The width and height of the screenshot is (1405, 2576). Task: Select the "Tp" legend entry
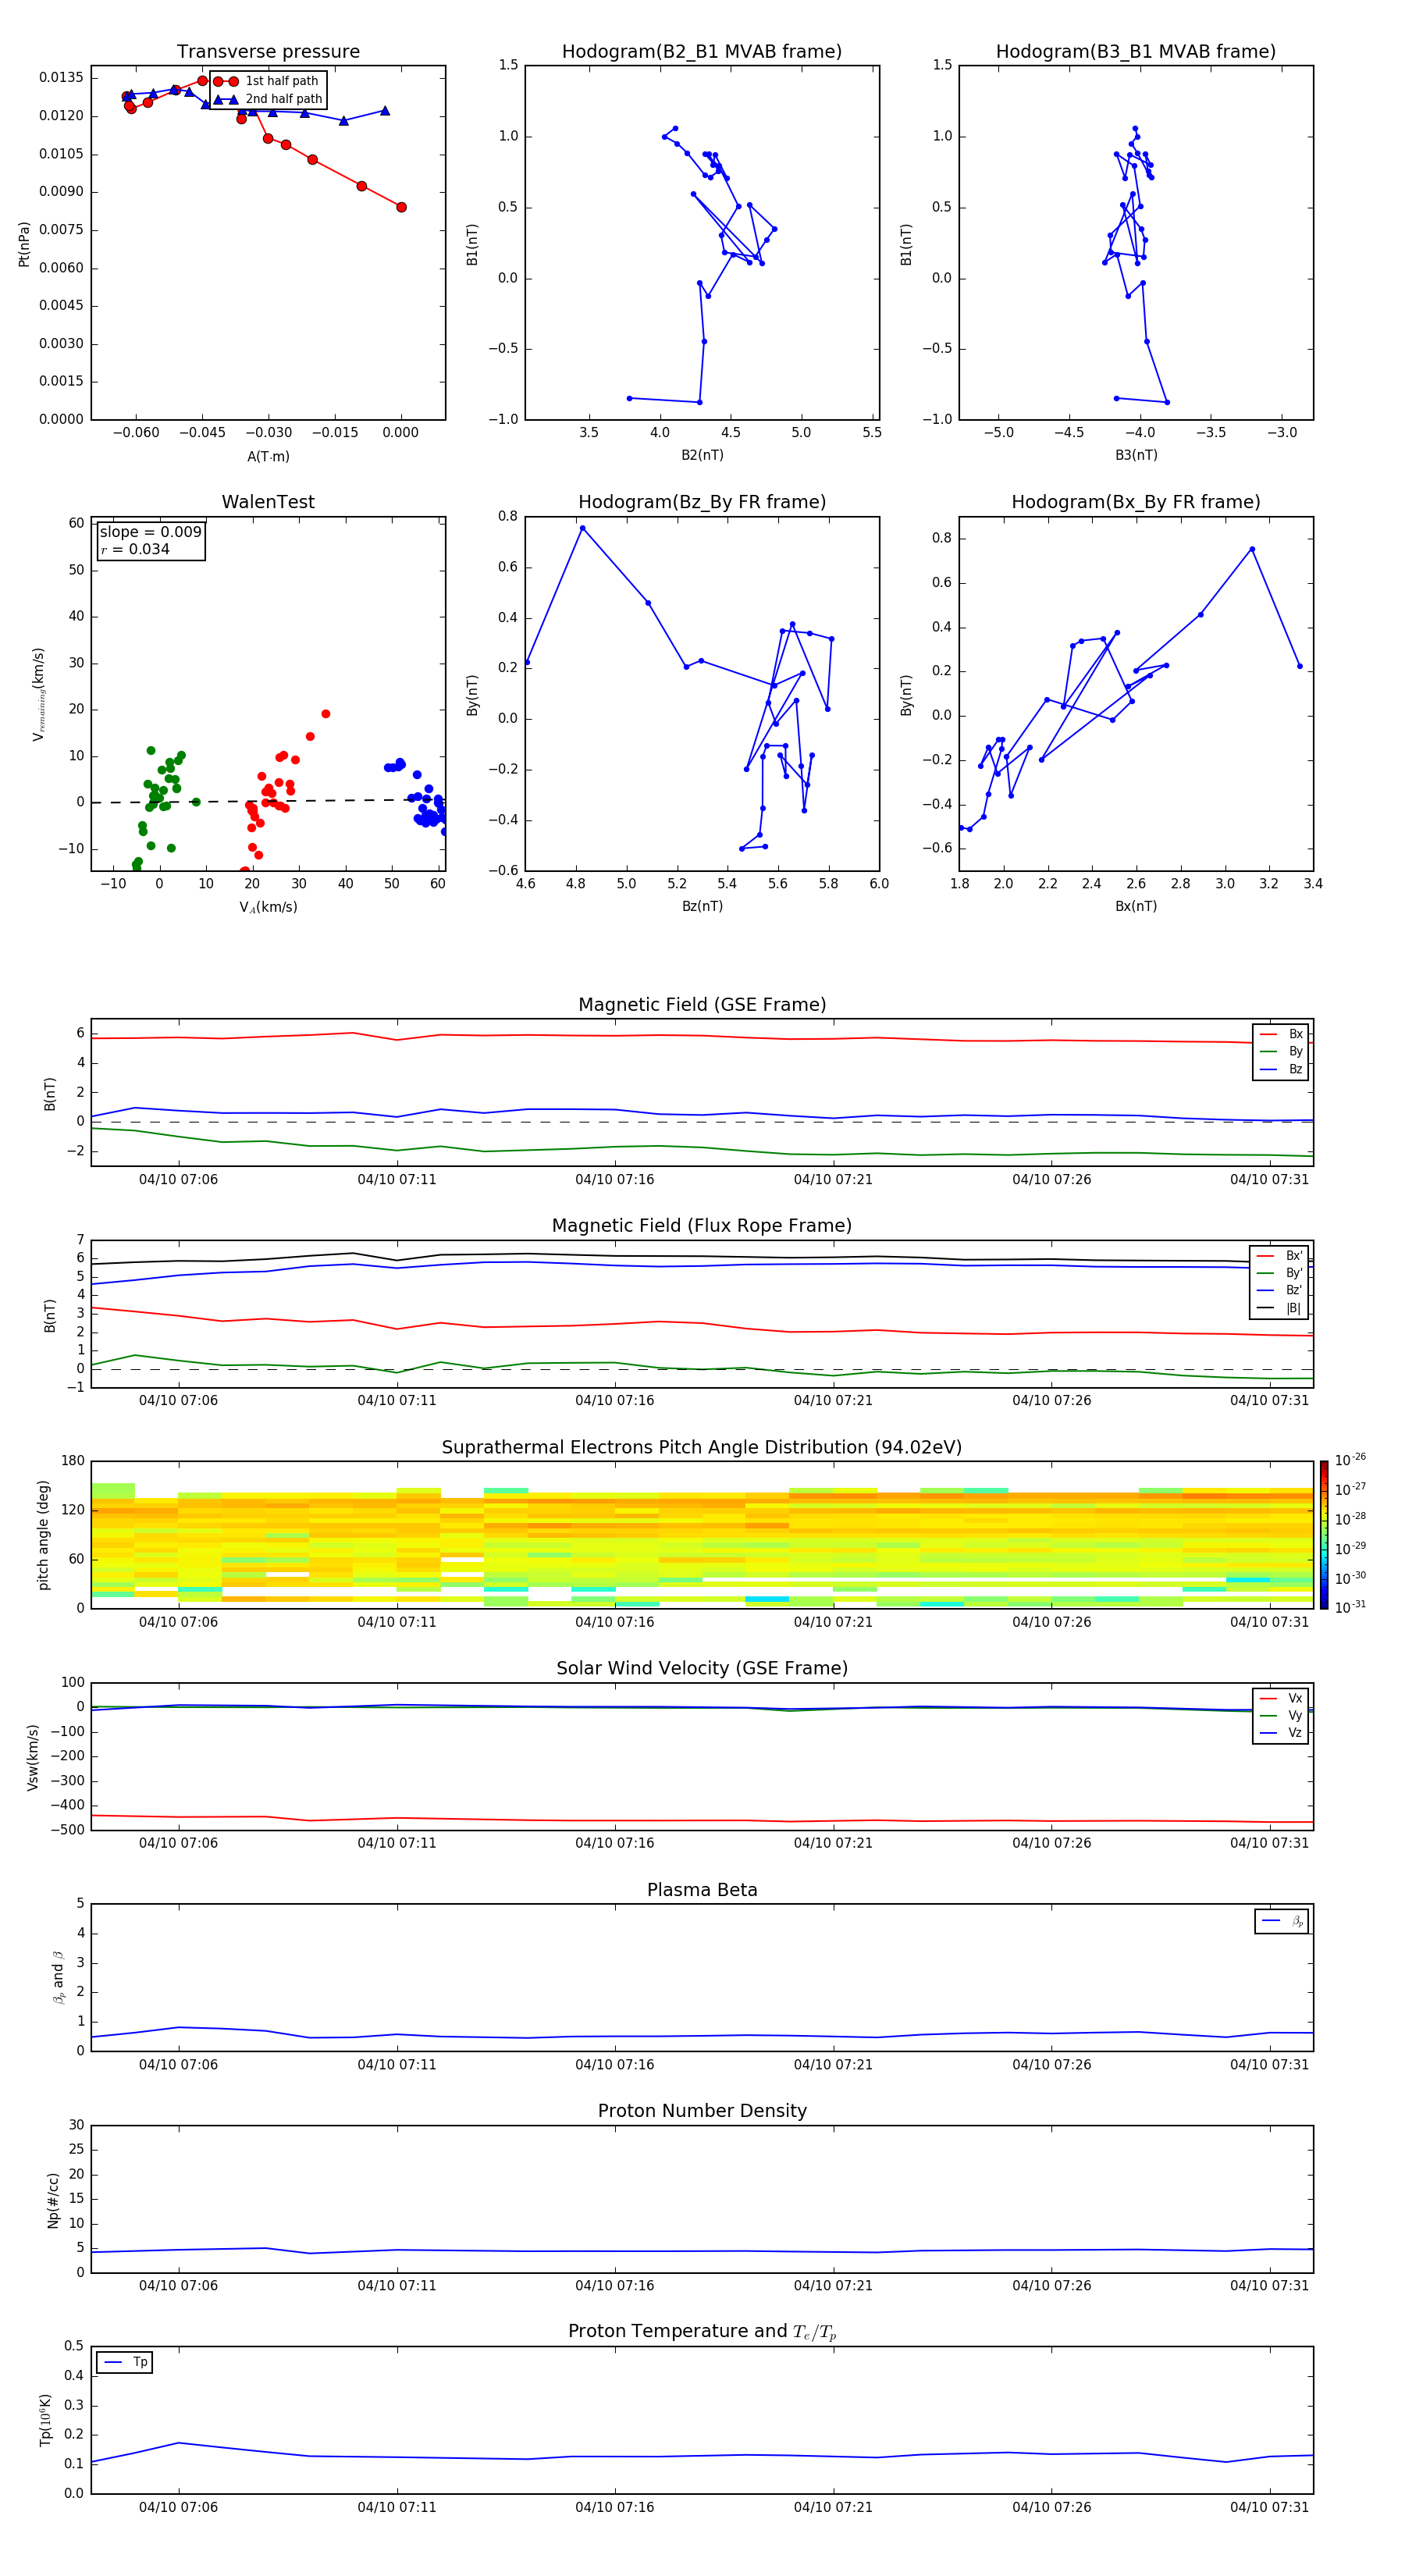pos(125,2362)
